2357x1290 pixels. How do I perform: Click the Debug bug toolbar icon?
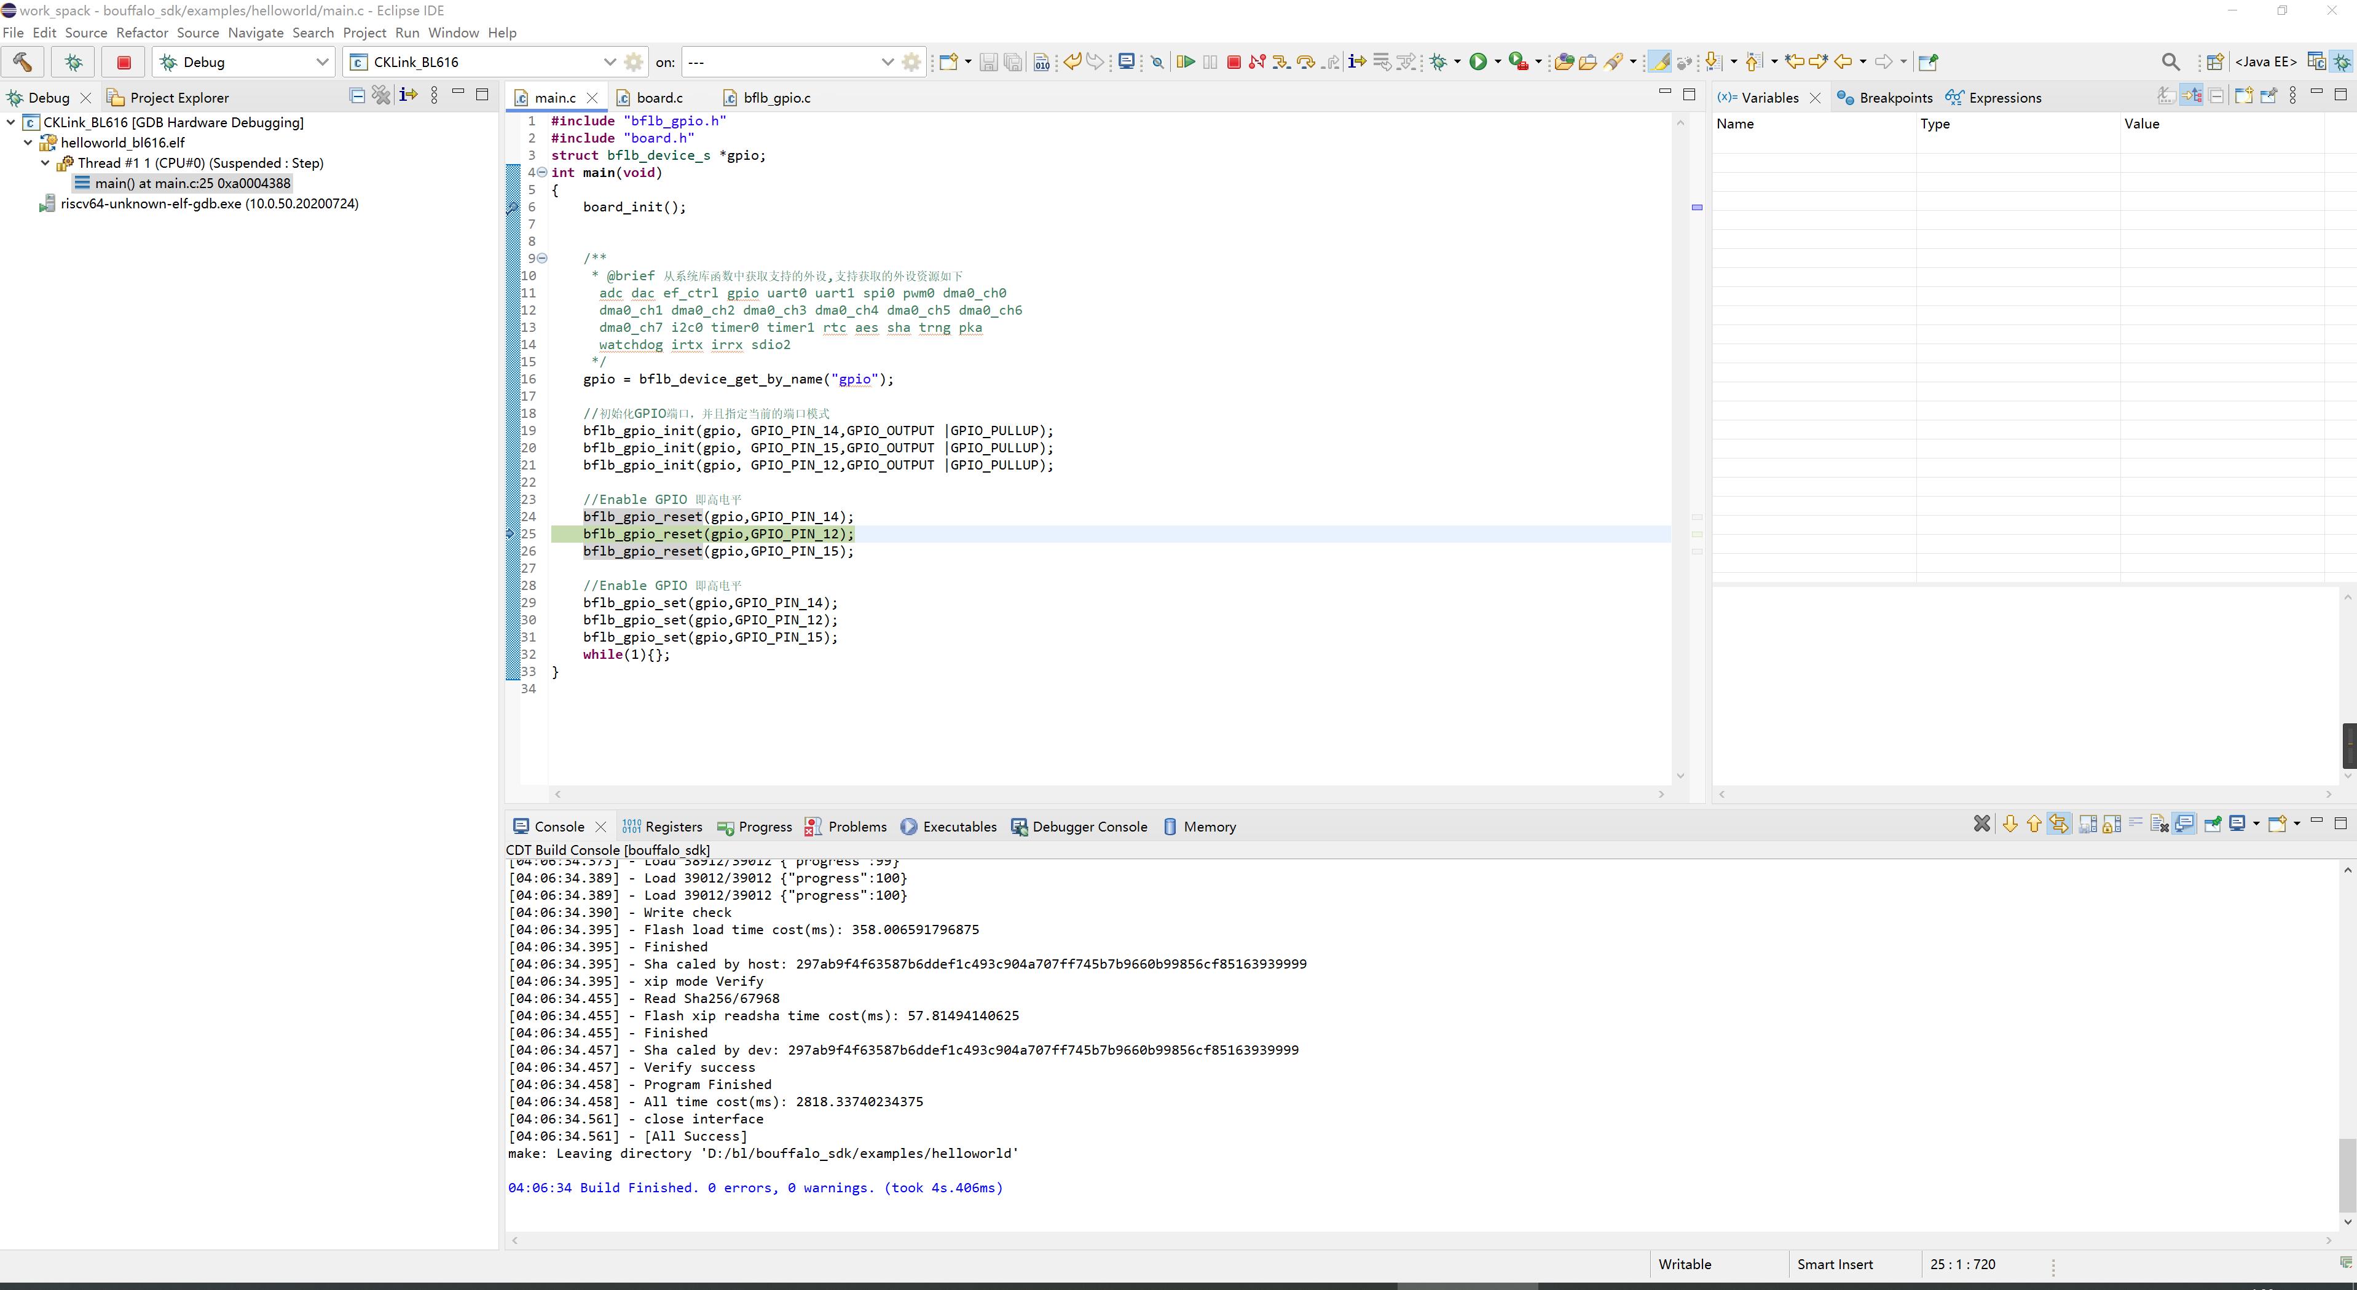point(1438,62)
